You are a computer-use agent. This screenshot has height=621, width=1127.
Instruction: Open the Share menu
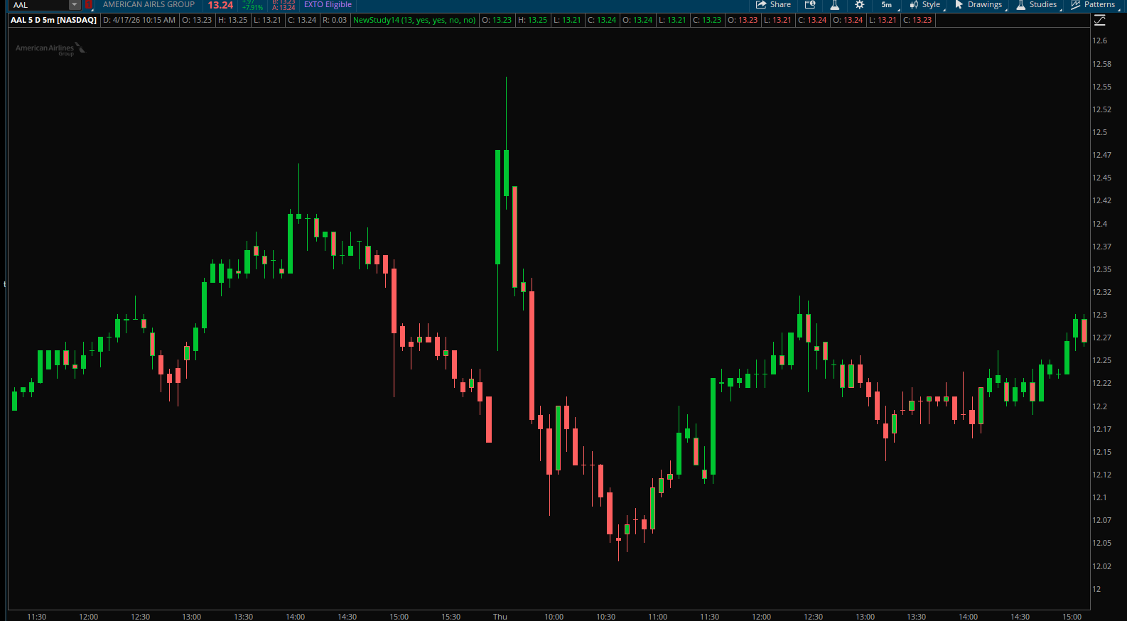773,5
